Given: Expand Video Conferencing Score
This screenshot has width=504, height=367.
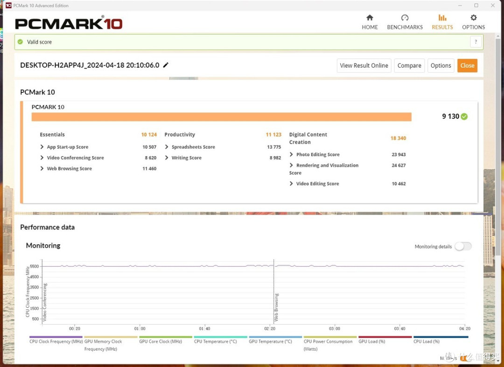Looking at the screenshot, I should (42, 158).
